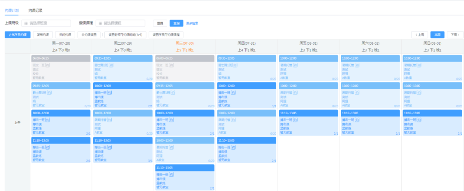Image resolution: width=464 pixels, height=191 pixels.
Task: Click 约 badge in Monday 10:00 搏击一班 card
Action: pyautogui.click(x=47, y=120)
